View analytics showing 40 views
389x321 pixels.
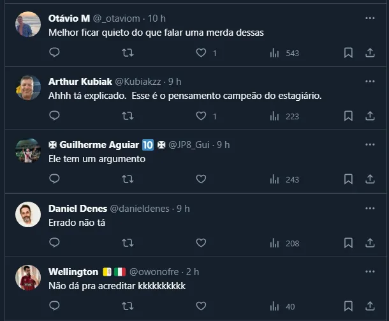tap(283, 306)
